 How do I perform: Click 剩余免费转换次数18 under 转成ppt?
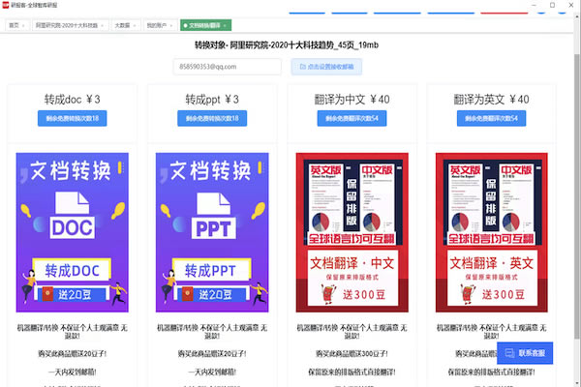[x=211, y=118]
